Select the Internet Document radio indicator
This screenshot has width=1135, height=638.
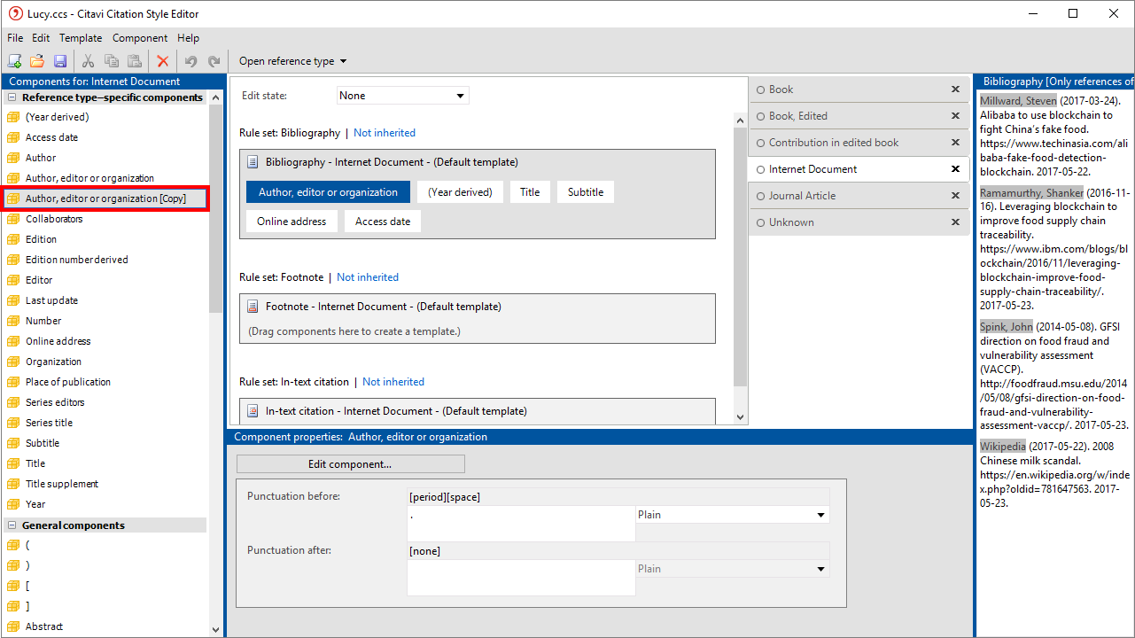[760, 169]
